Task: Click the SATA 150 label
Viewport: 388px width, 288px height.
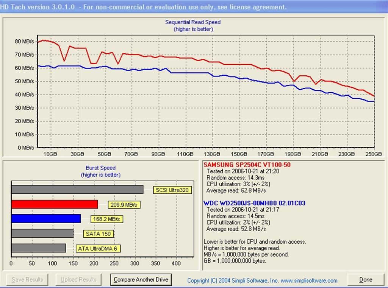Action: click(98, 234)
